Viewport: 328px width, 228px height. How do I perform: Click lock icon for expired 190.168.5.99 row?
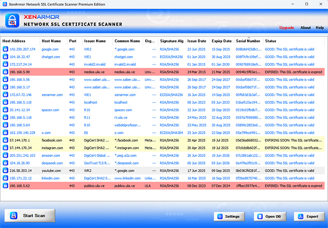point(5,72)
